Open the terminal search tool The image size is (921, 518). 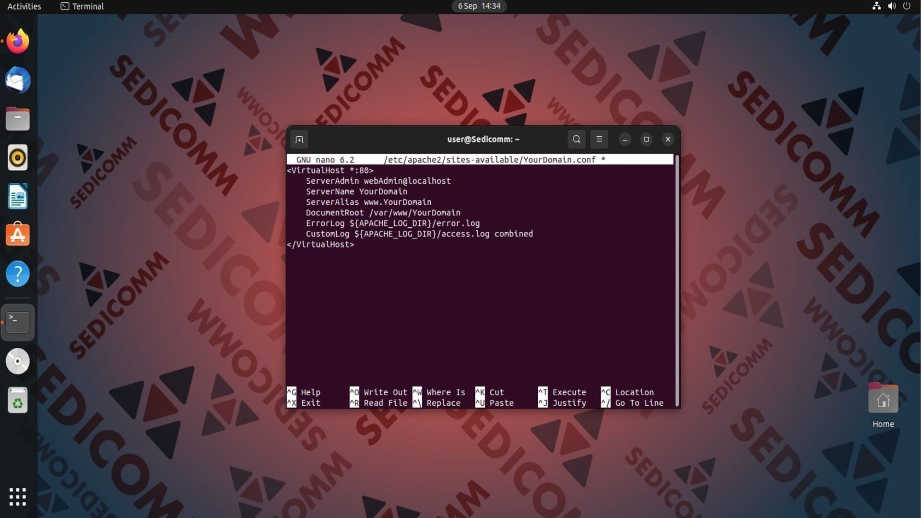tap(577, 139)
